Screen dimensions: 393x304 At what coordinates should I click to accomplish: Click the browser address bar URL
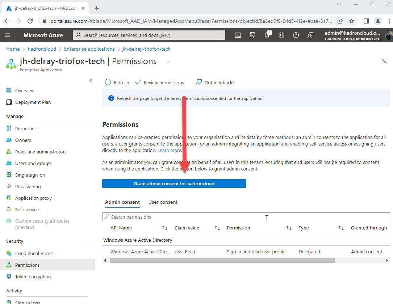[191, 21]
